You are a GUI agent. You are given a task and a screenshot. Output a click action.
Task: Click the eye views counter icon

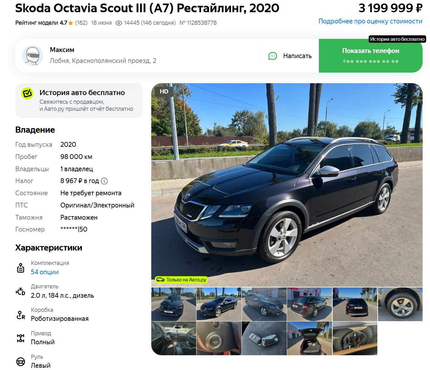[x=119, y=23]
